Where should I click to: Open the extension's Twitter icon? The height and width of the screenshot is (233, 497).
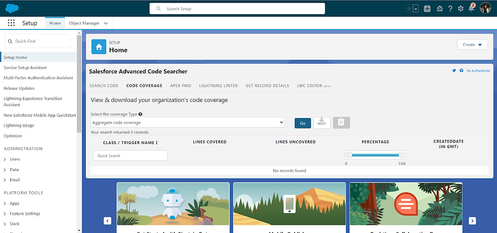pyautogui.click(x=454, y=70)
